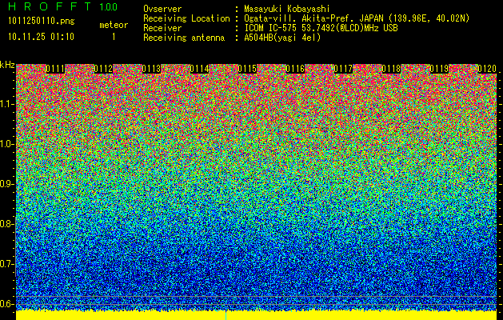Screen dimensions: 503x320
Task: Click the A504HB(yagi 4el) antenna text
Action: [x=282, y=38]
